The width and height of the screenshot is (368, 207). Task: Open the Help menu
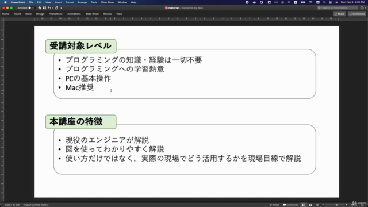tap(133, 2)
